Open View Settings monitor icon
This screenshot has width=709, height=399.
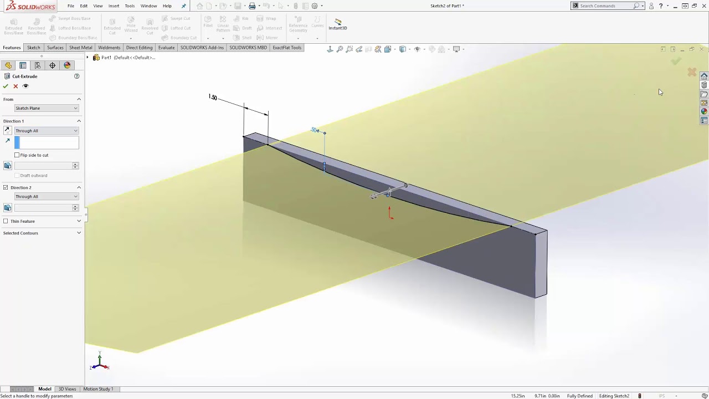point(456,49)
